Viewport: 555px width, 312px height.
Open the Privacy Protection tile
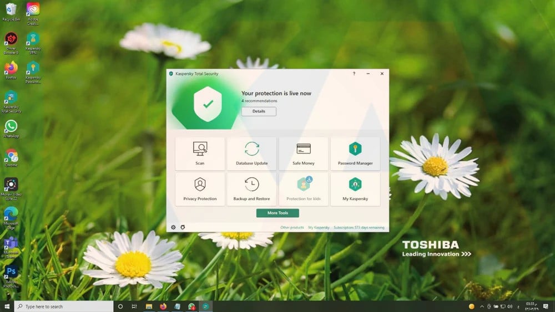[200, 190]
